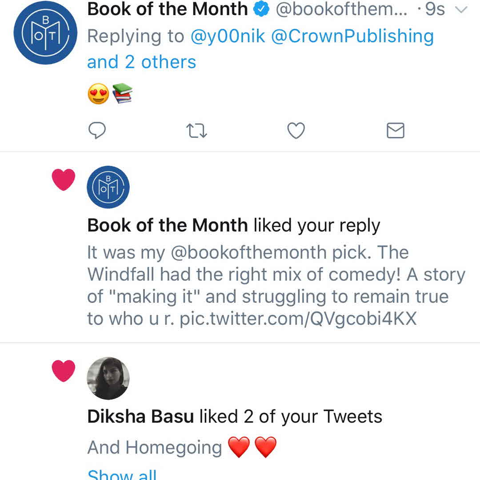Open Diksha Basu's name in notification
This screenshot has height=480, width=480.
pyautogui.click(x=140, y=416)
